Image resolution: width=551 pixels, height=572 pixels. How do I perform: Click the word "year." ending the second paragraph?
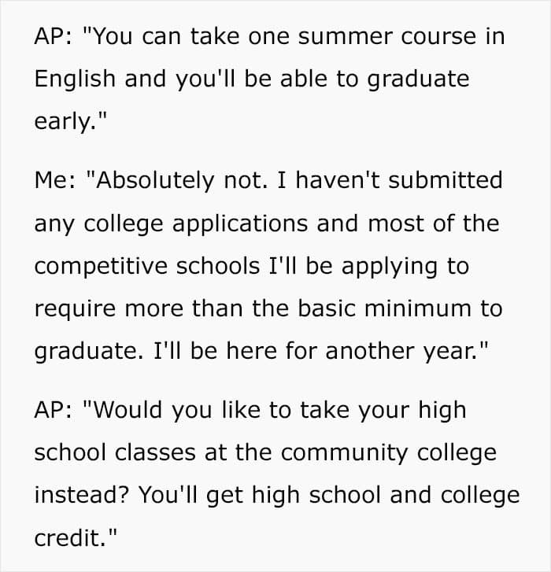451,352
